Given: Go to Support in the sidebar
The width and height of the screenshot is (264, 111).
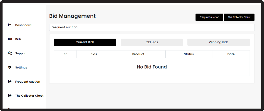Looking at the screenshot, I should 21,53.
